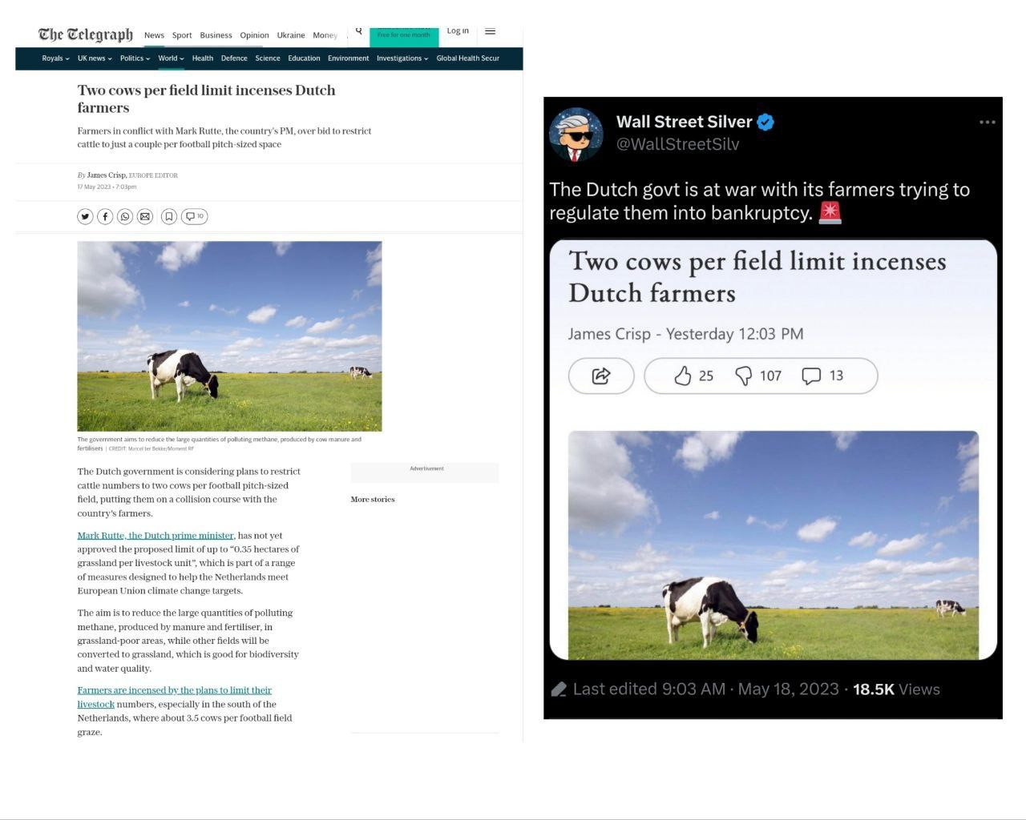Screen dimensions: 1026x820
Task: Follow the Mark Rutte, the Dutch prime minister link
Action: (x=156, y=536)
